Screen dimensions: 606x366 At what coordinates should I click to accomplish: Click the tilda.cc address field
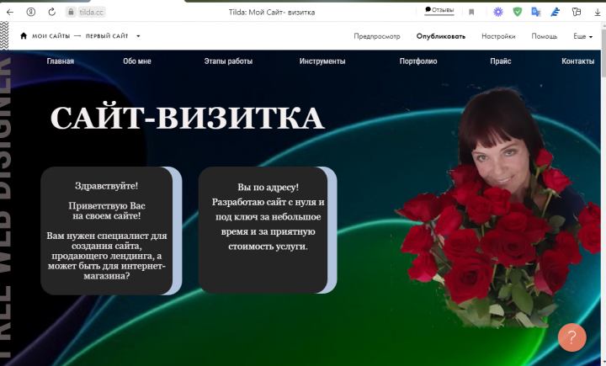pyautogui.click(x=91, y=13)
